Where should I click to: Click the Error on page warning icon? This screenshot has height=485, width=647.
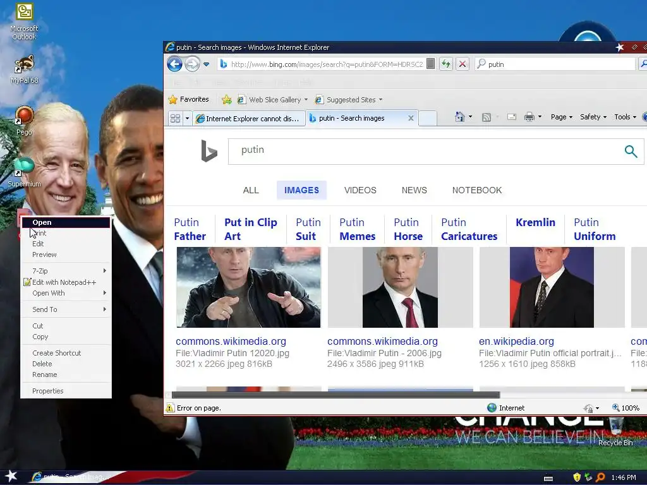click(169, 408)
